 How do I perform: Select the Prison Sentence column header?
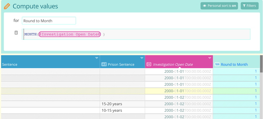click(x=123, y=61)
